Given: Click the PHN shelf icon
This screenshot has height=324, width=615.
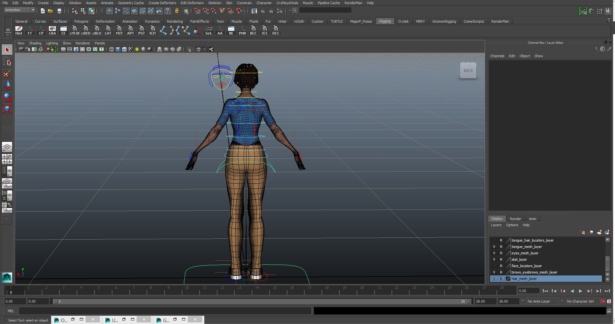Looking at the screenshot, I should point(242,30).
